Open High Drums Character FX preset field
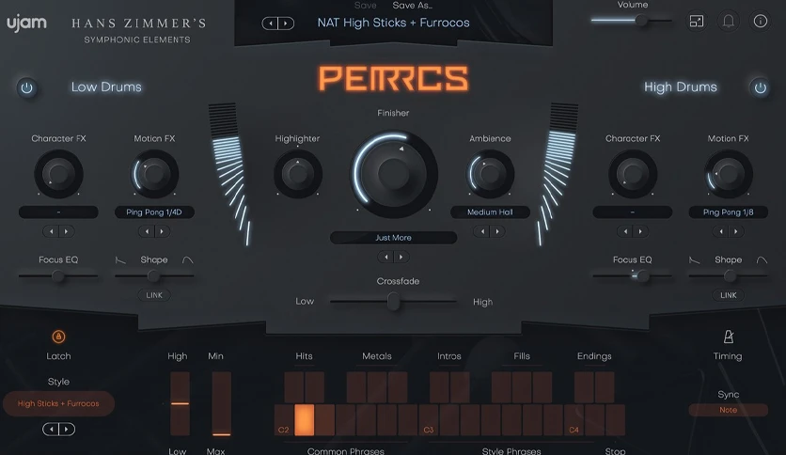 click(633, 212)
